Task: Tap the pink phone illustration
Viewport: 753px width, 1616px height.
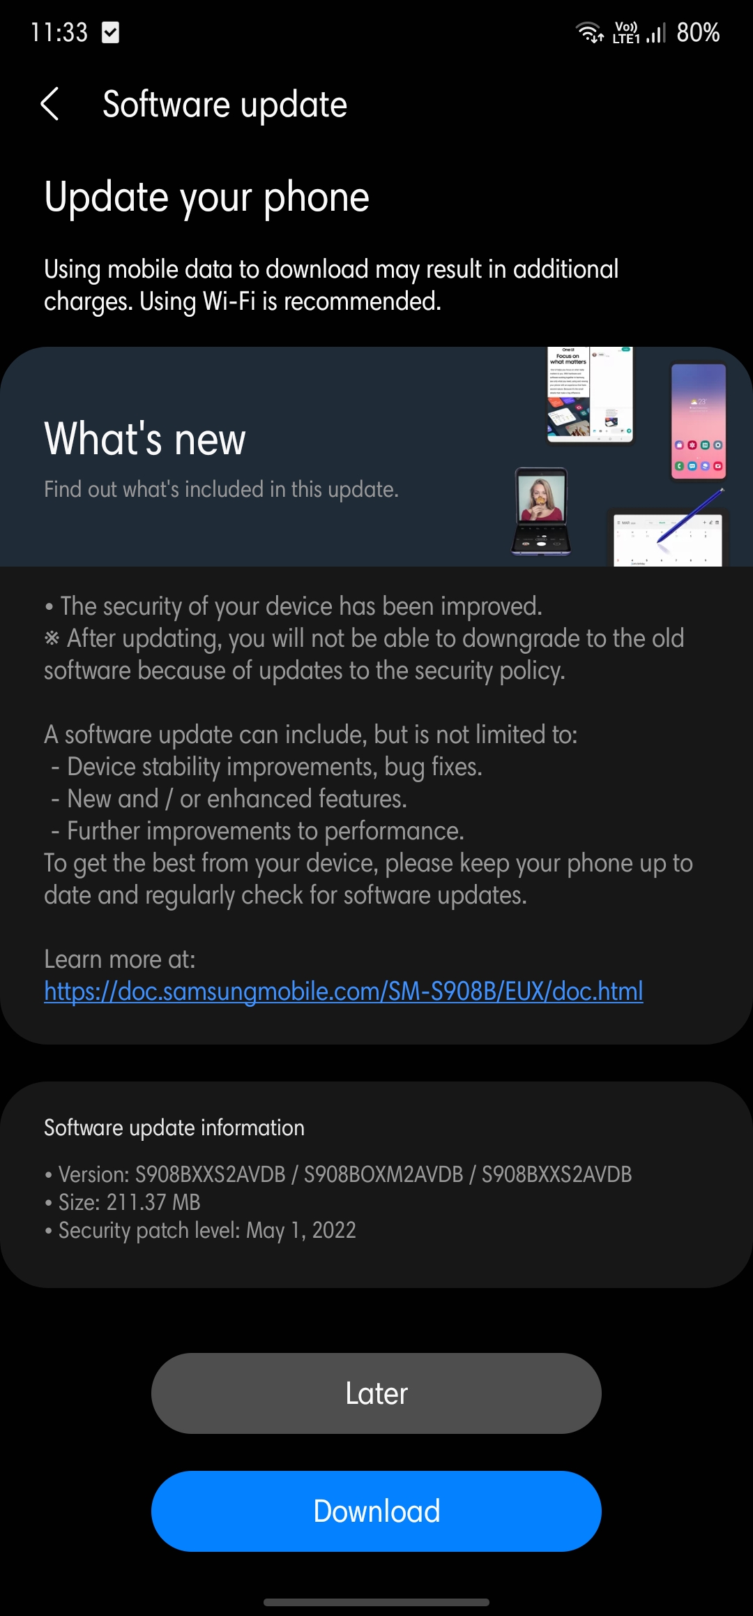Action: click(x=699, y=421)
